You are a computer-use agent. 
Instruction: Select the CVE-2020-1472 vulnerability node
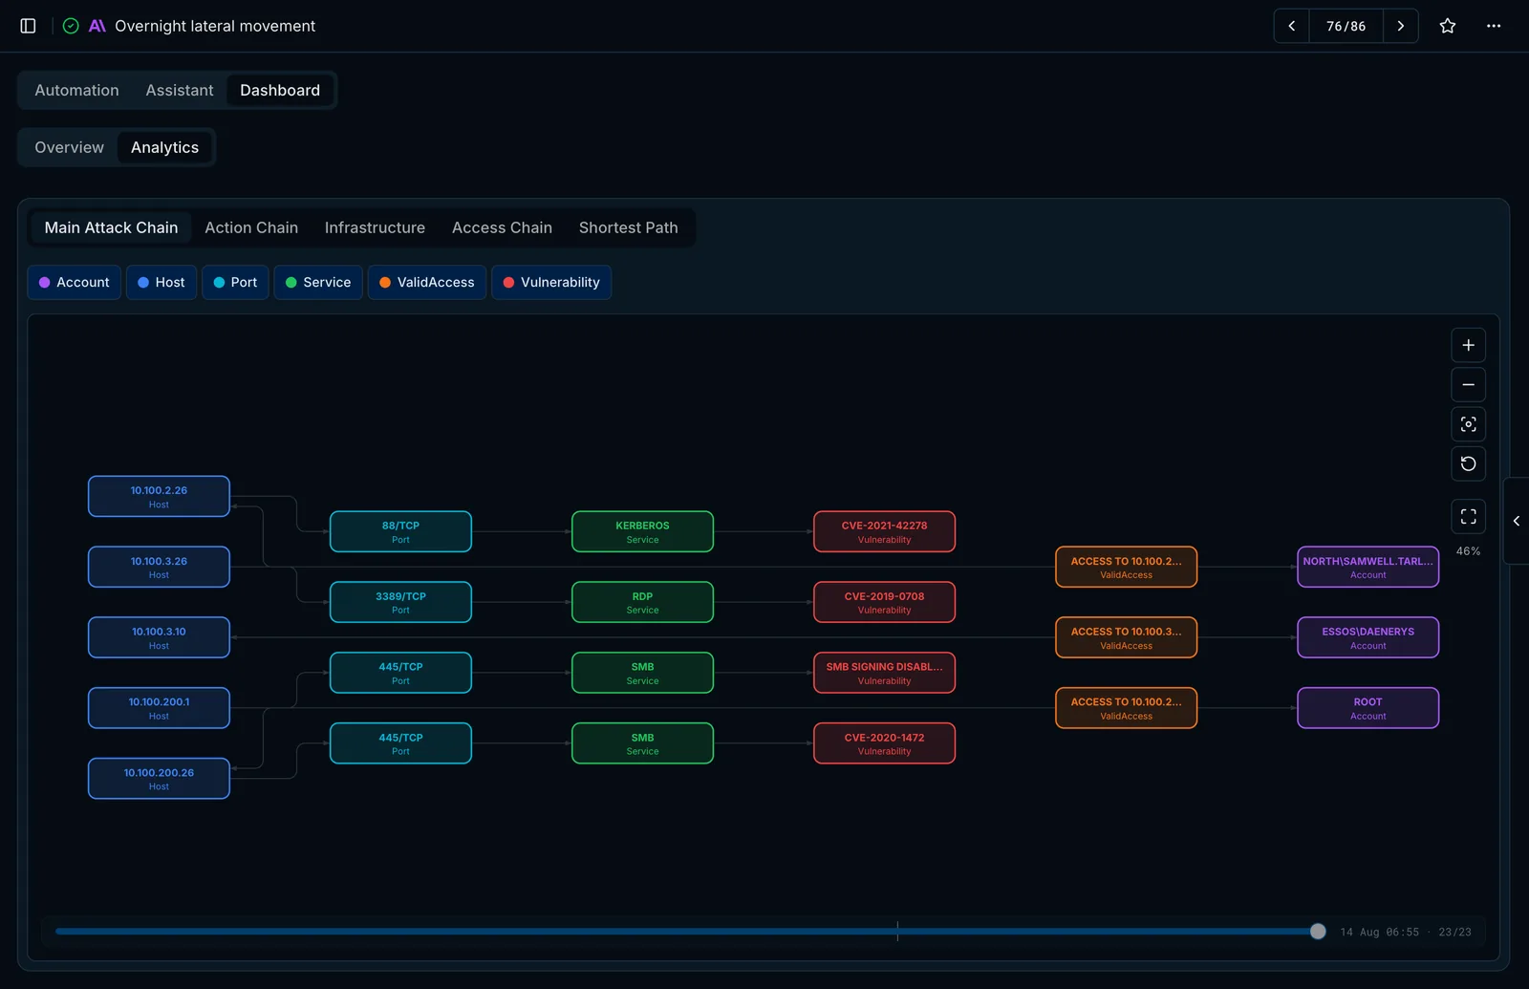point(884,743)
